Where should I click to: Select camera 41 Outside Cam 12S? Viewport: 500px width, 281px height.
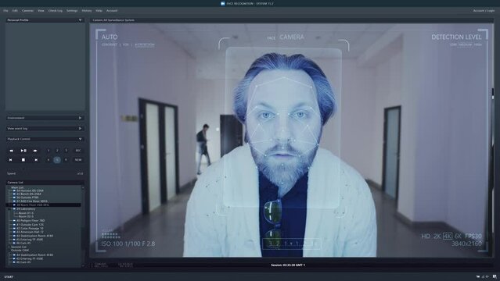pyautogui.click(x=30, y=225)
